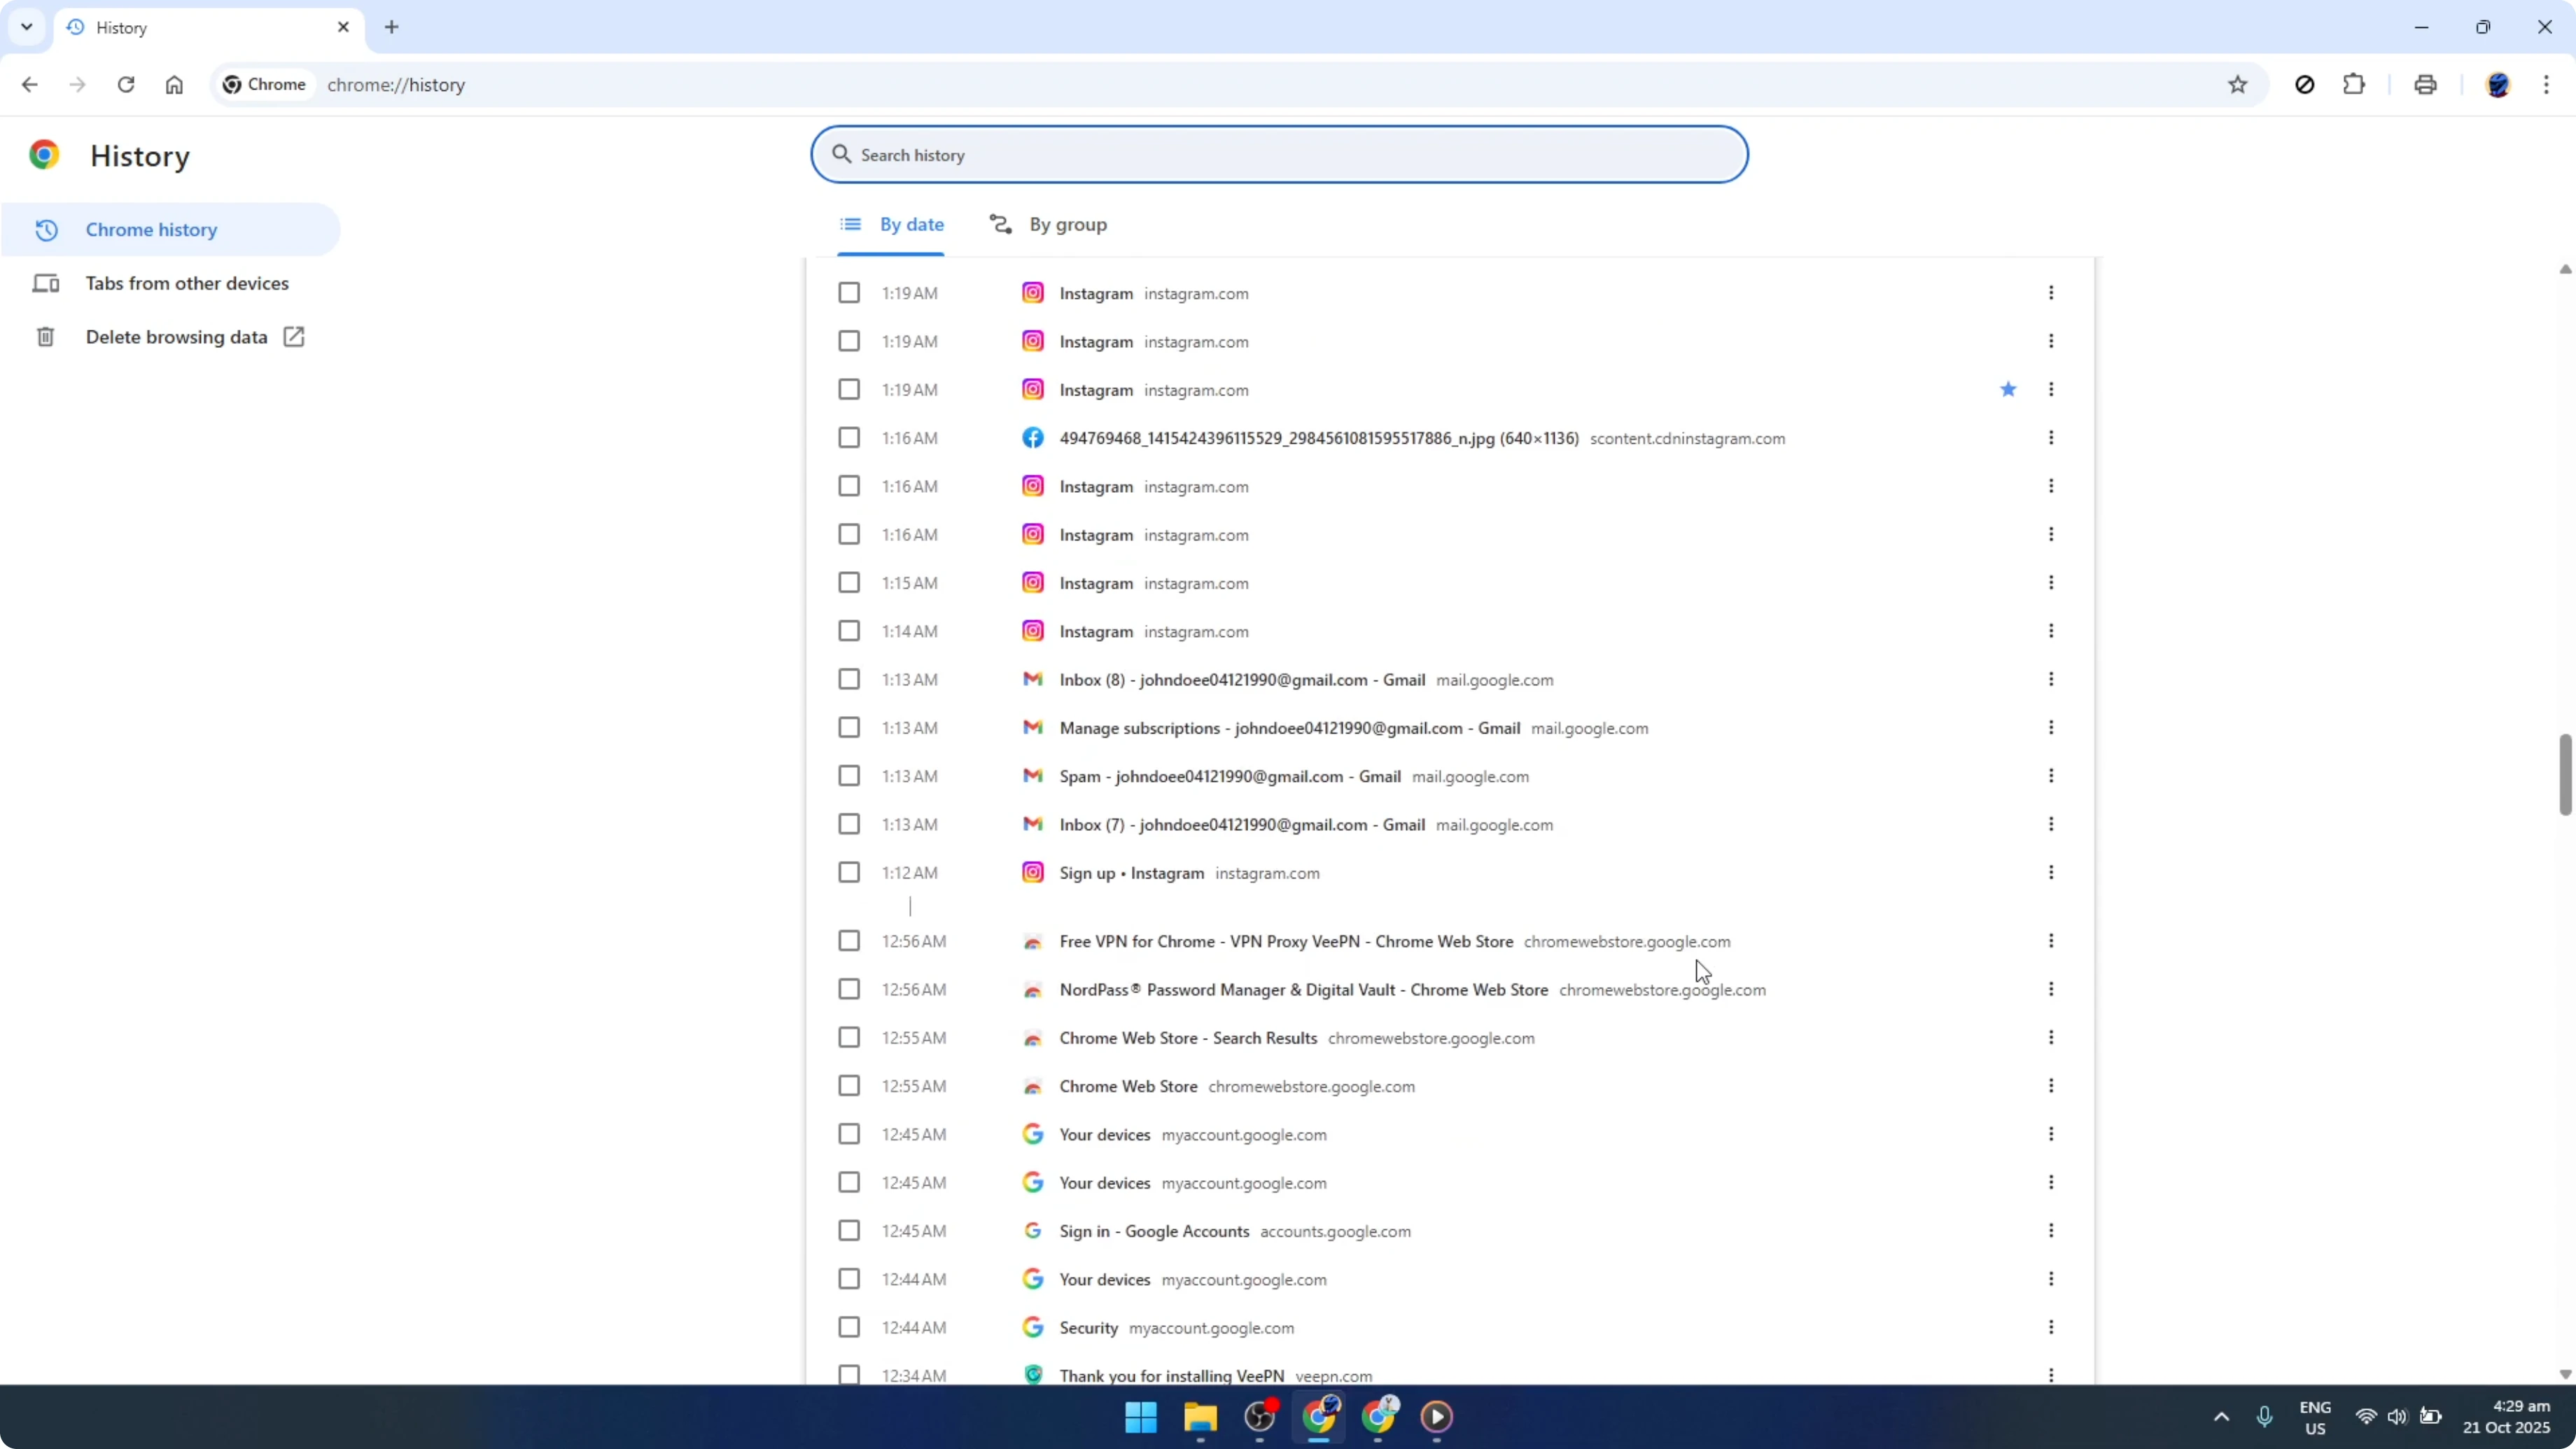
Task: Check the NordPass Password Manager entry
Action: [849, 990]
